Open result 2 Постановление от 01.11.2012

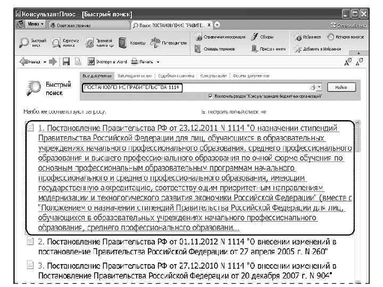[x=187, y=246]
